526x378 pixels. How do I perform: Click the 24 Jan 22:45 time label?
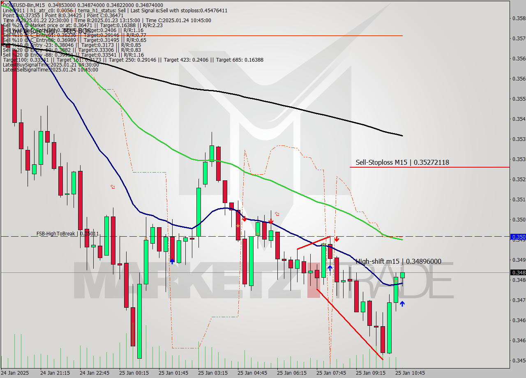[95, 373]
